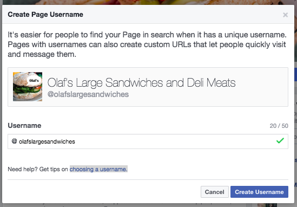Click the Need help? Get tips text

[38, 169]
